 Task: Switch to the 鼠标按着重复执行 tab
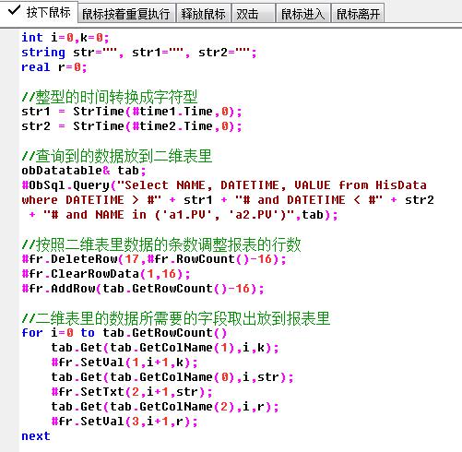pos(126,14)
